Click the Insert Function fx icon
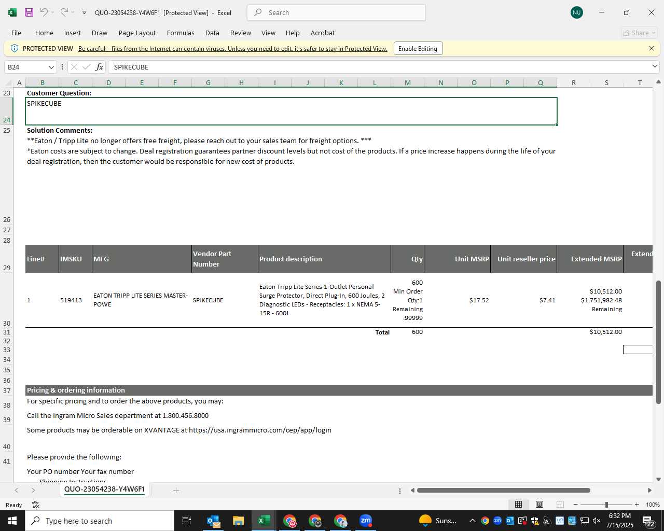664x531 pixels. [x=99, y=67]
